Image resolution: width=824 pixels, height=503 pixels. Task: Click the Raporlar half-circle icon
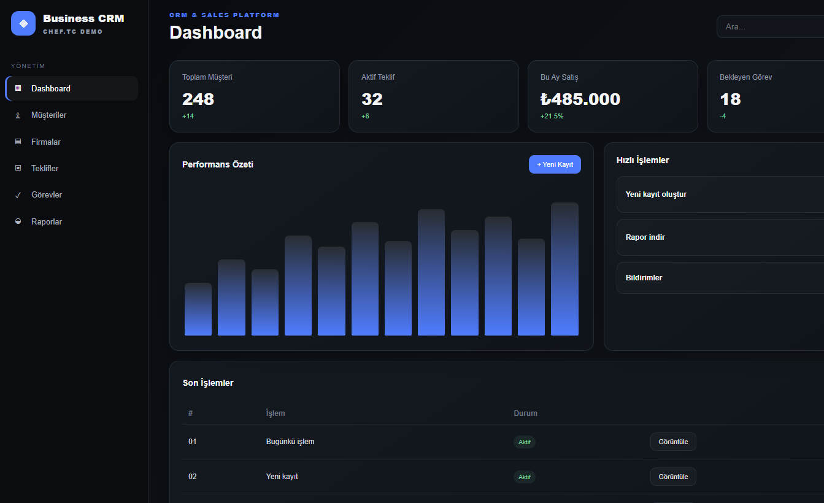18,221
